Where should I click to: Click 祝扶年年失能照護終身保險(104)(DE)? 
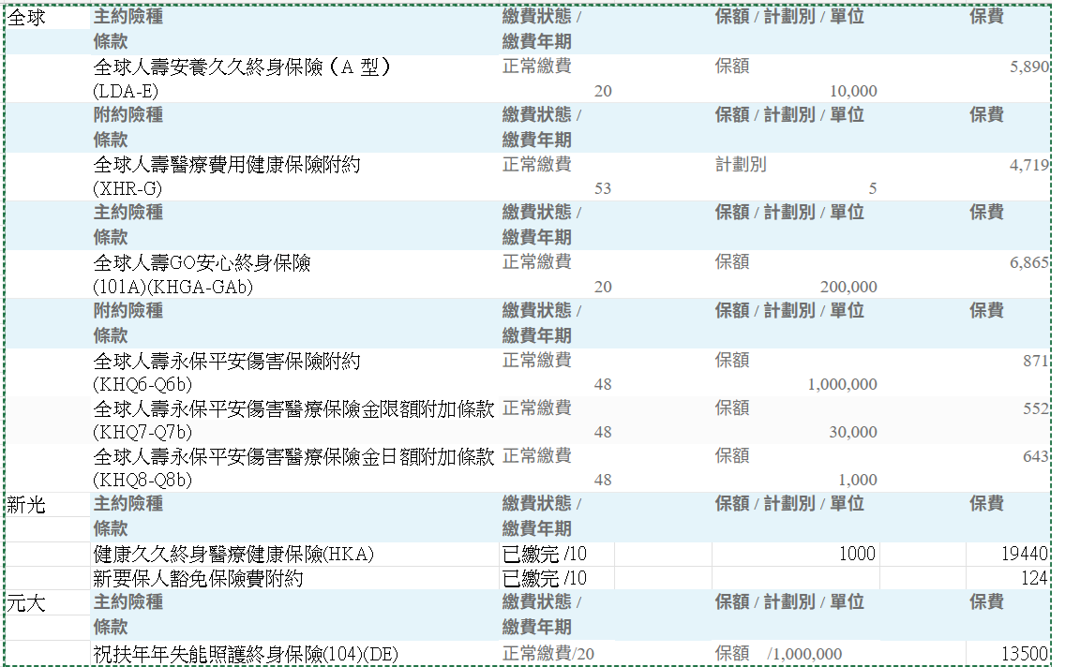coord(246,653)
